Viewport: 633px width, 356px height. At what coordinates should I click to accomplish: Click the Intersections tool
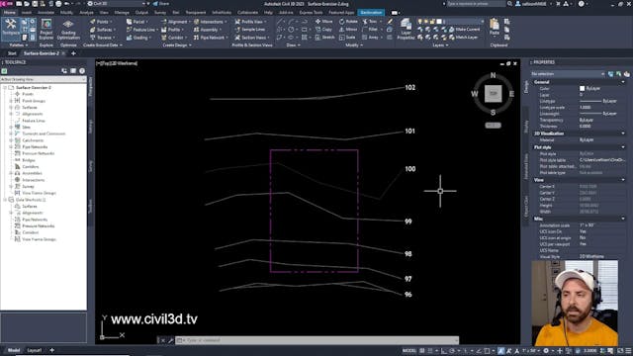[x=210, y=22]
